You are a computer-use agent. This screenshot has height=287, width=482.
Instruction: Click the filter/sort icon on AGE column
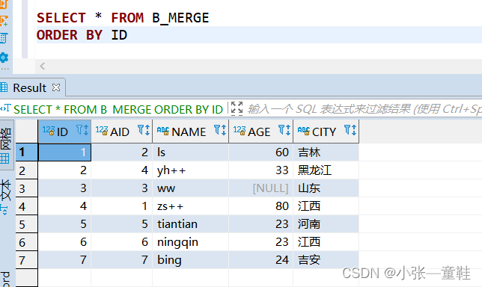pyautogui.click(x=284, y=130)
